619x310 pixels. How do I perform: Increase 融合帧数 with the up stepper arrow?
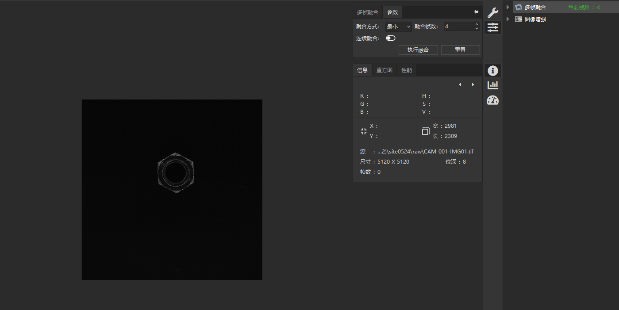click(477, 24)
